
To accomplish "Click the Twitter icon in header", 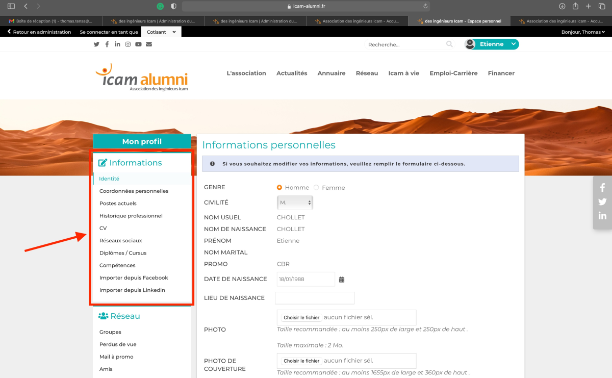I will (96, 44).
